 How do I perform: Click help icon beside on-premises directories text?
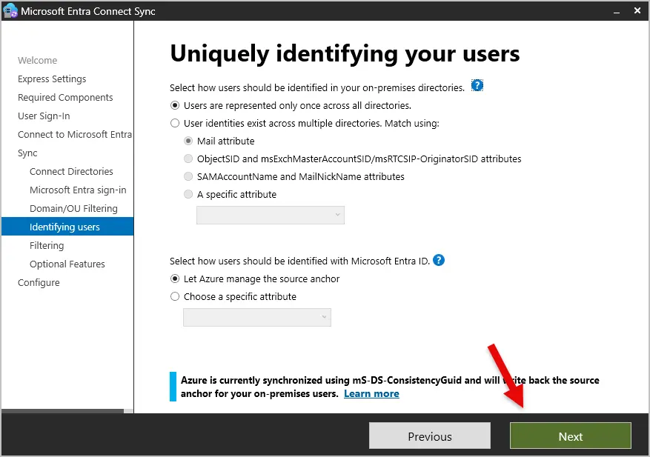[477, 86]
